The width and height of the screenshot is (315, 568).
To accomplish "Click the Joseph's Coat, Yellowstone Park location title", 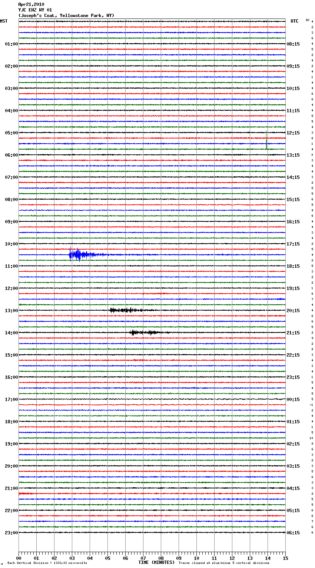I will [66, 16].
